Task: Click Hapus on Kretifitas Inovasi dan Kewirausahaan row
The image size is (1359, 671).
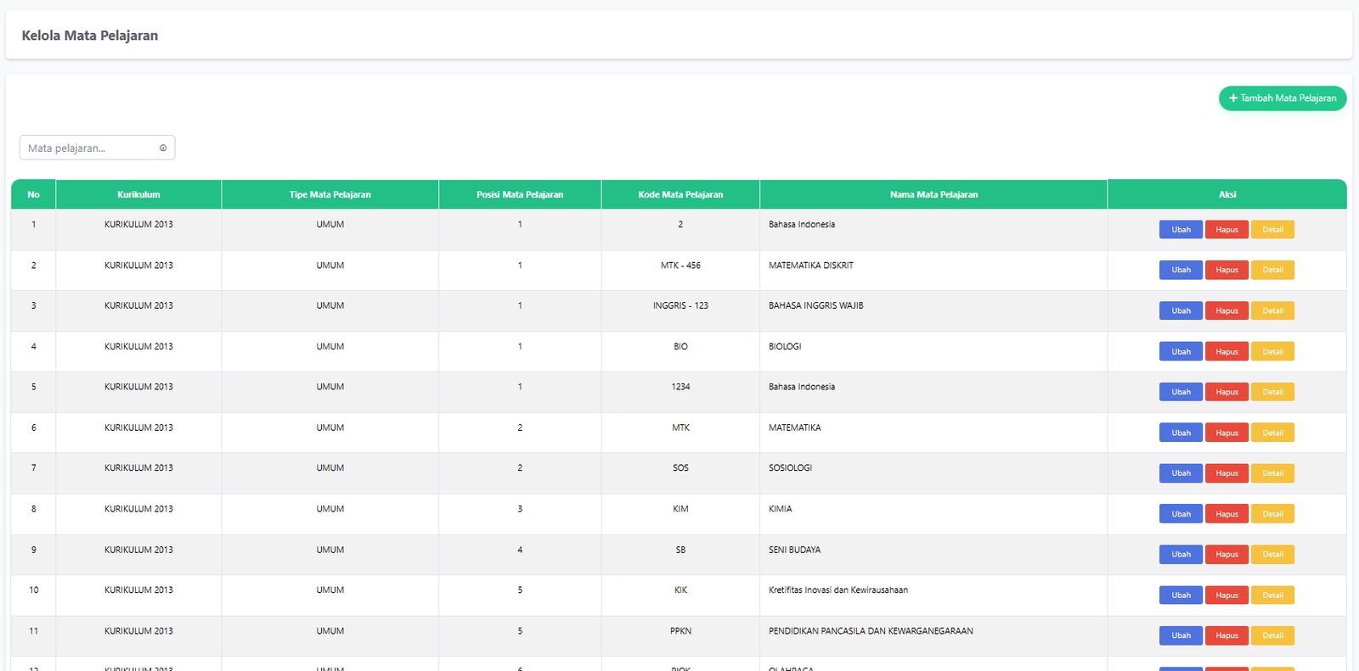Action: (x=1226, y=595)
